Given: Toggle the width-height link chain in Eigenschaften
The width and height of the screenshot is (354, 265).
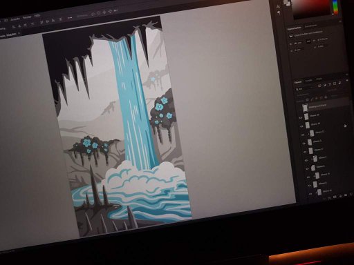Looking at the screenshot, I should tap(308, 41).
